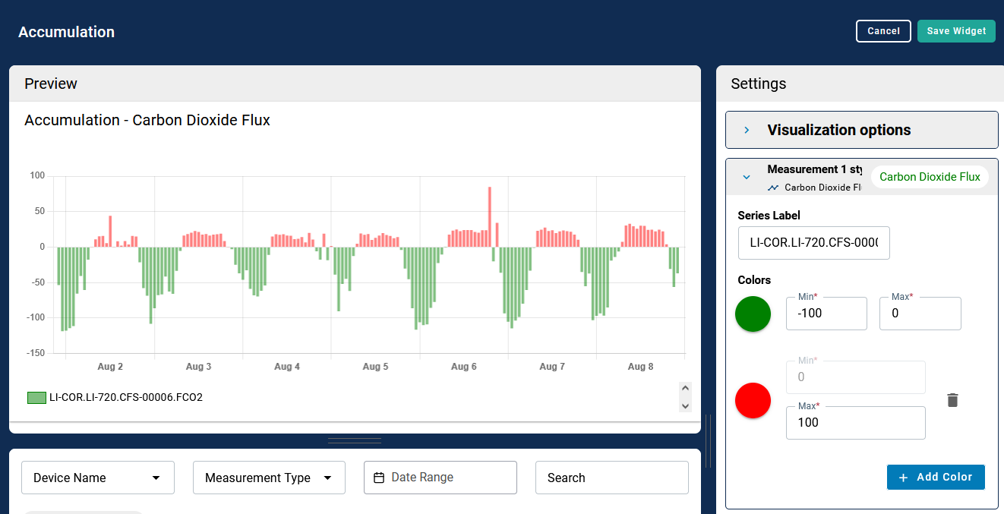This screenshot has height=514, width=1004.
Task: Click the Series Label text field
Action: coord(813,243)
